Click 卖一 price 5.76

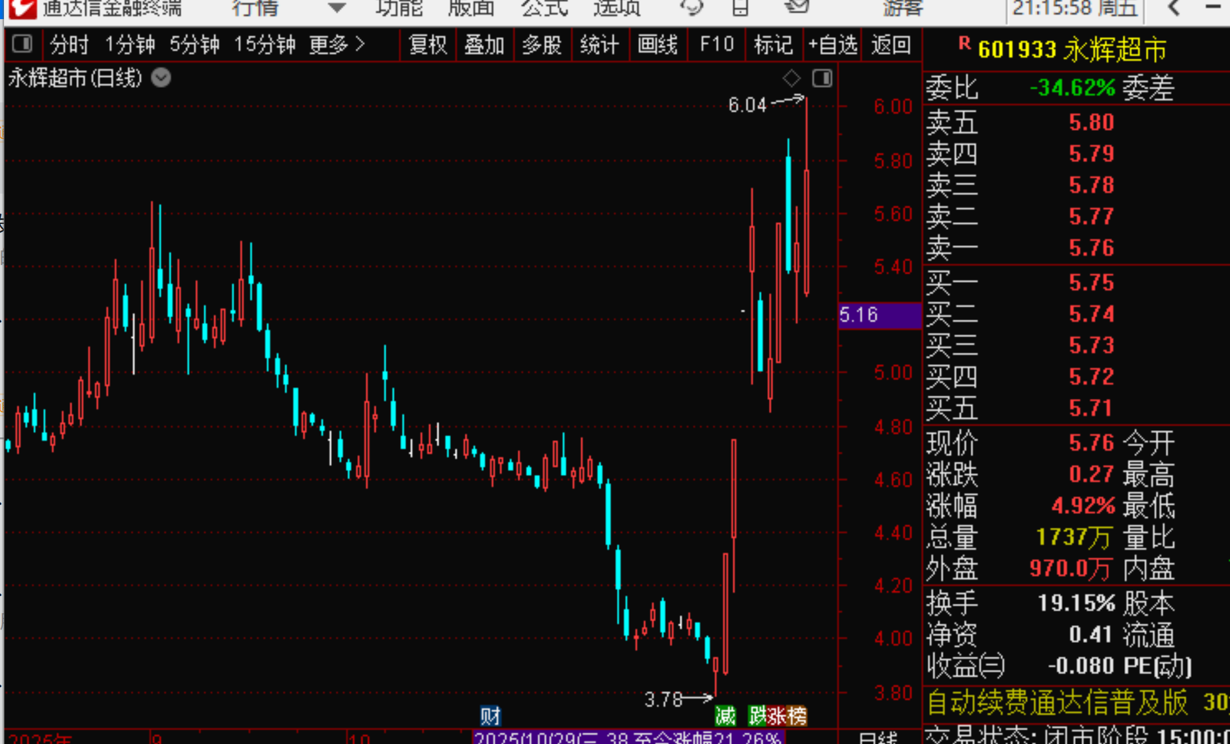click(1092, 248)
